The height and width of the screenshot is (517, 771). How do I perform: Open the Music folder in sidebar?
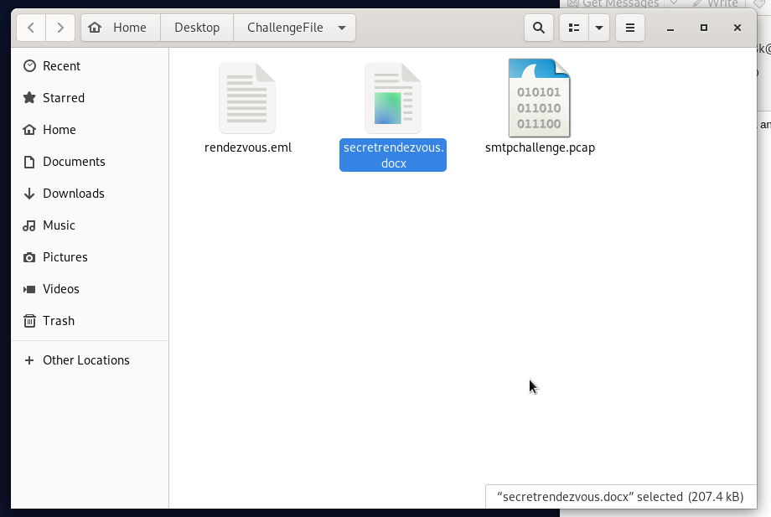59,225
